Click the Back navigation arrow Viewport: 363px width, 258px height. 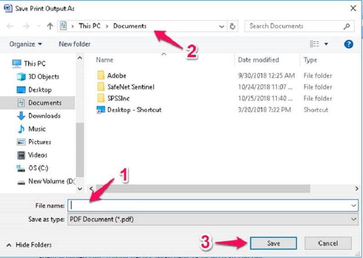[x=10, y=26]
